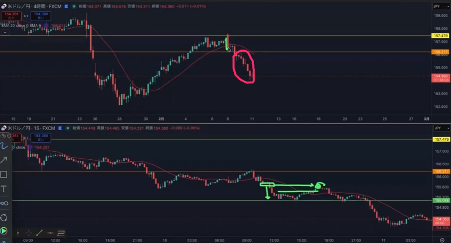This screenshot has width=451, height=243.
Task: Click the blue buy price button on upper chart
Action: (x=41, y=16)
